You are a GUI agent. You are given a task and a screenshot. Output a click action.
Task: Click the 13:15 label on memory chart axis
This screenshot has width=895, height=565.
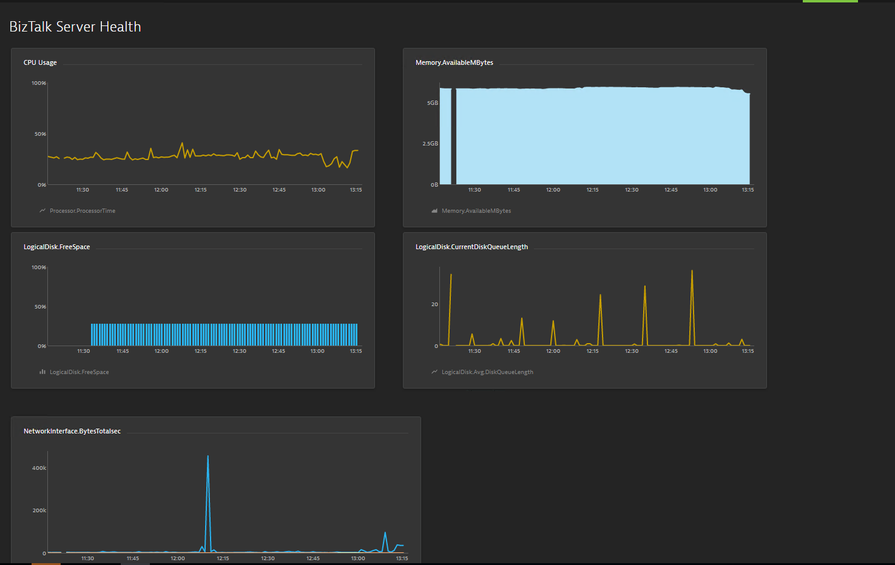coord(748,190)
